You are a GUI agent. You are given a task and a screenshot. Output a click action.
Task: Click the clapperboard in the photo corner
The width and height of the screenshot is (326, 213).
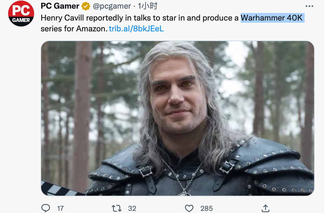(x=60, y=189)
